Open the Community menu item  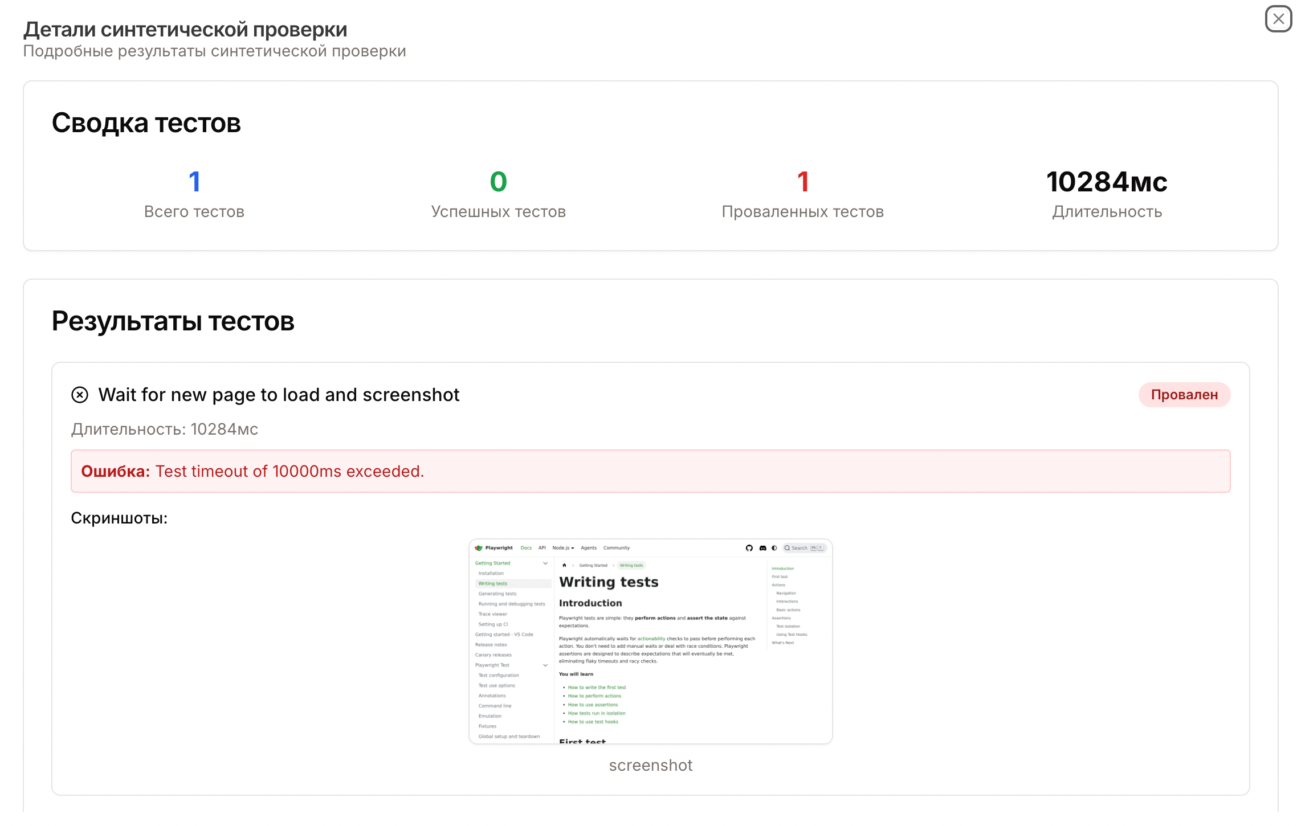[617, 547]
